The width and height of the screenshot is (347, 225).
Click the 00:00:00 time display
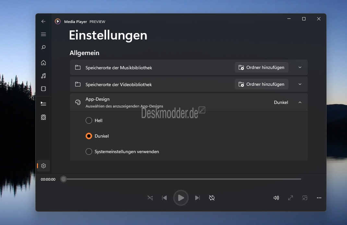48,179
